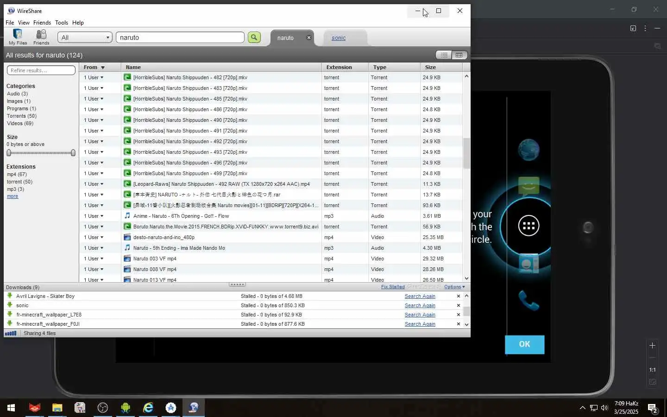
Task: Open Internet Explorer from taskbar
Action: 148,408
